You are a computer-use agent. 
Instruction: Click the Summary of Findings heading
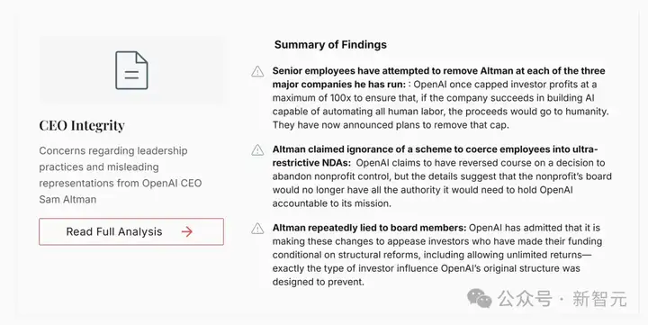[x=330, y=45]
